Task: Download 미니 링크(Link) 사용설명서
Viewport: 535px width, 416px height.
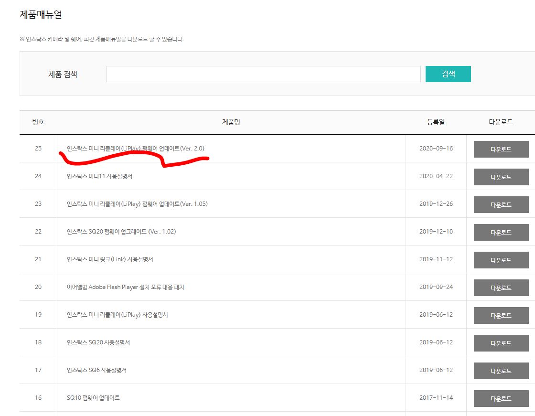Action: [x=501, y=260]
